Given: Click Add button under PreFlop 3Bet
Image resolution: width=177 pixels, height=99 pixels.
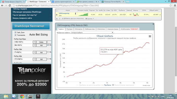Looking at the screenshot, I should tap(41, 52).
